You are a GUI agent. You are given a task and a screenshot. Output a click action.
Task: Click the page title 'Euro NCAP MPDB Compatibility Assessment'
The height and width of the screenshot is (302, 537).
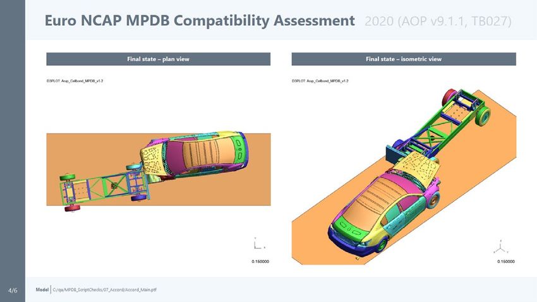coord(200,21)
